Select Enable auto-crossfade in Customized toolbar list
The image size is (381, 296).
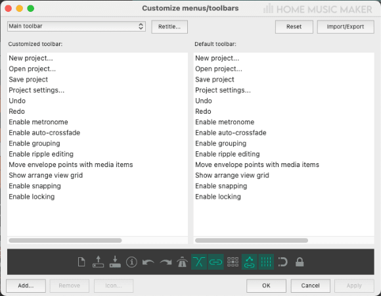[97, 133]
